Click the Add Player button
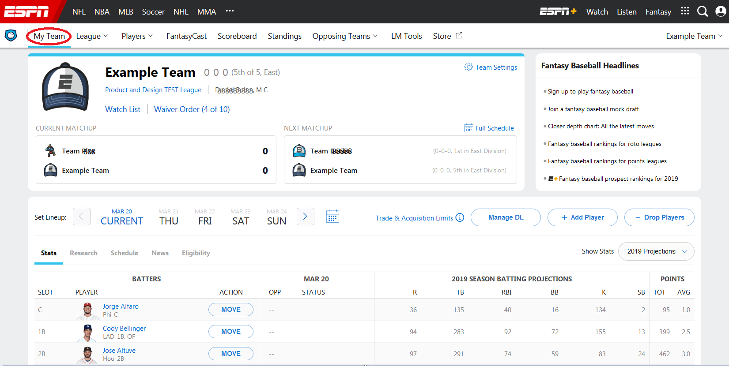Viewport: 729px width, 366px height. [x=582, y=217]
